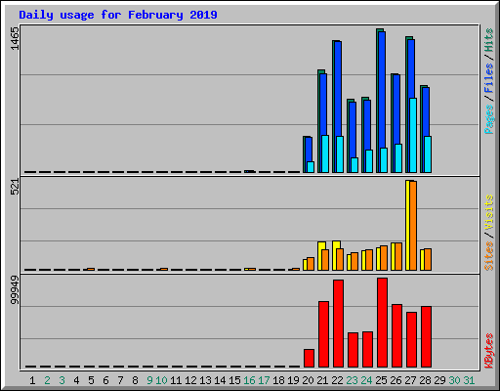The height and width of the screenshot is (391, 500).
Task: Click the red KBytes bar for day 23
Action: coord(353,350)
